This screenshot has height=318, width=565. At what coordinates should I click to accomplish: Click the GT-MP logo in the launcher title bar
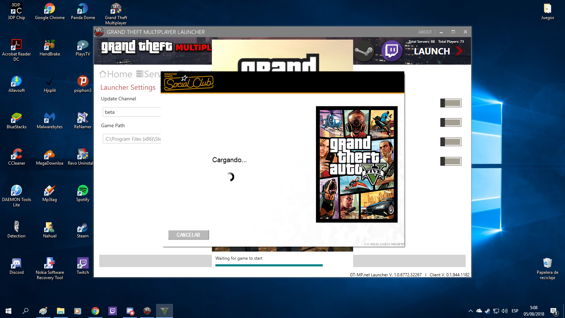pyautogui.click(x=99, y=32)
